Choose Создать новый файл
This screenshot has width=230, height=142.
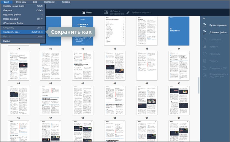23,6
